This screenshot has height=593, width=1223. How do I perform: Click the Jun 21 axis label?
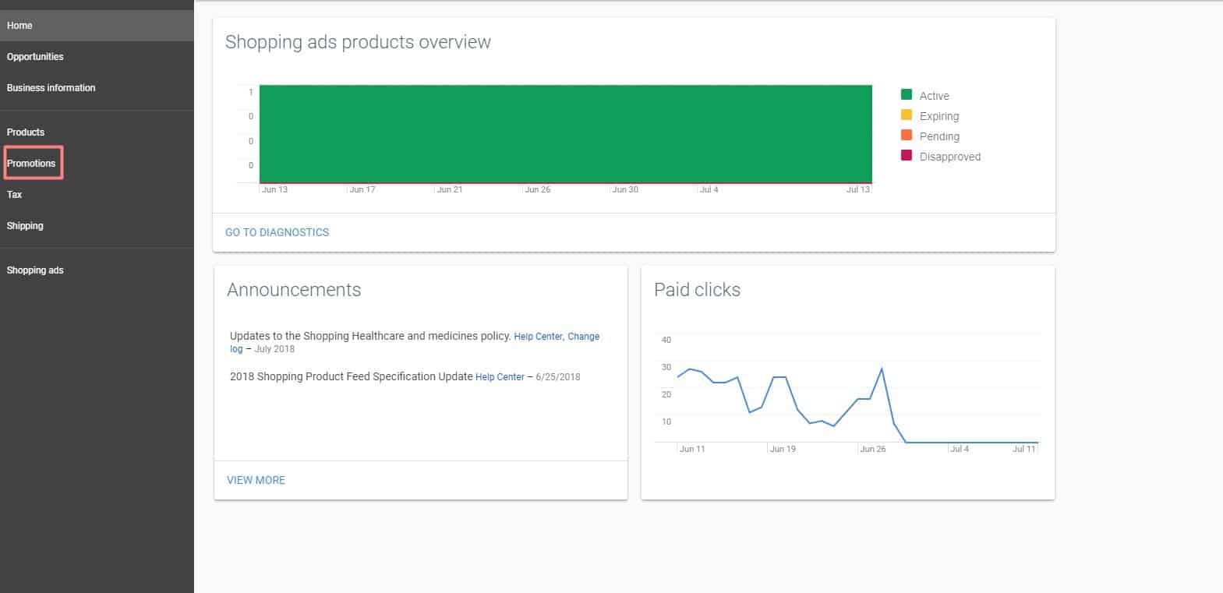click(450, 189)
